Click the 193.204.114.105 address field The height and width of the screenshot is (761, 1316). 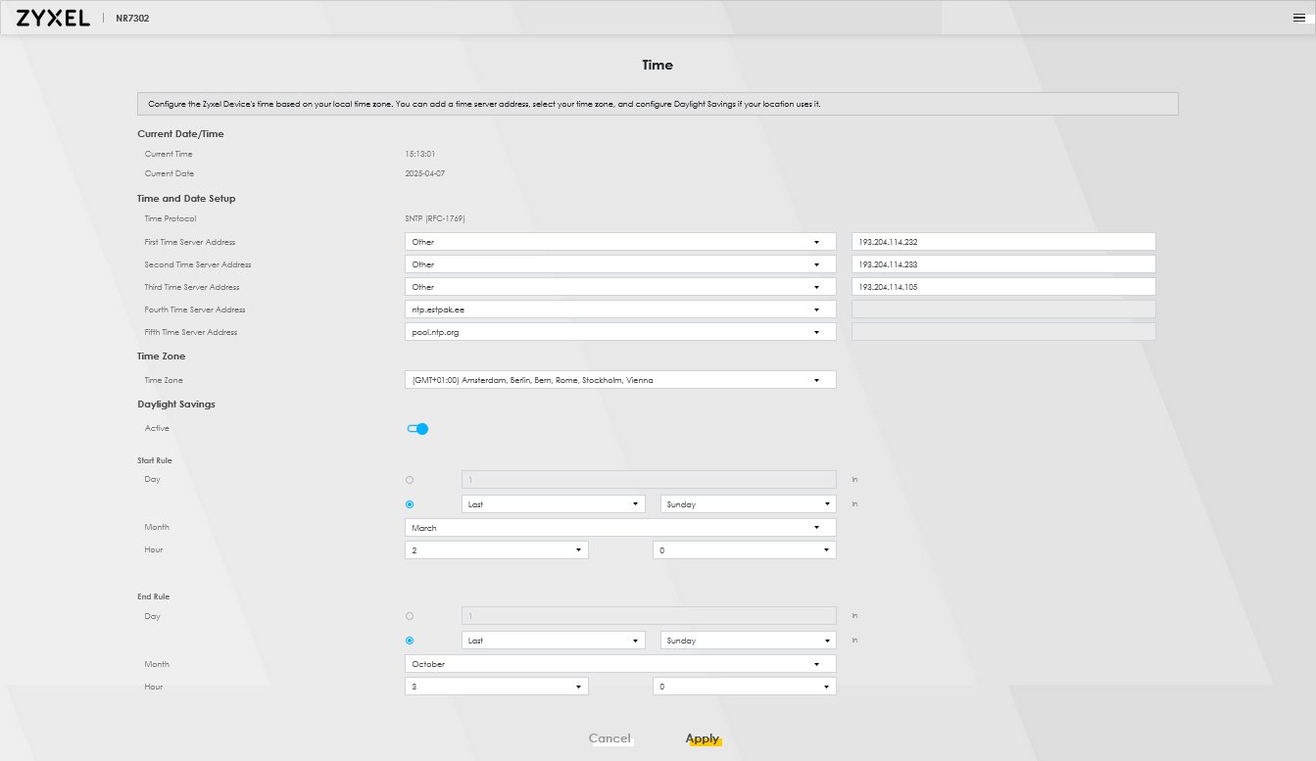coord(1003,287)
